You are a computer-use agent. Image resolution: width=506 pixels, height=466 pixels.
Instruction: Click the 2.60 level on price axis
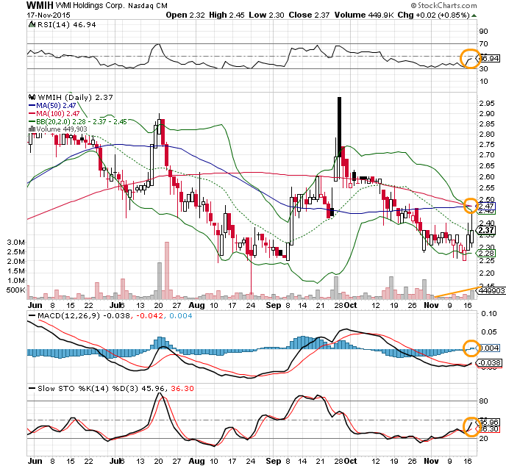coord(487,176)
